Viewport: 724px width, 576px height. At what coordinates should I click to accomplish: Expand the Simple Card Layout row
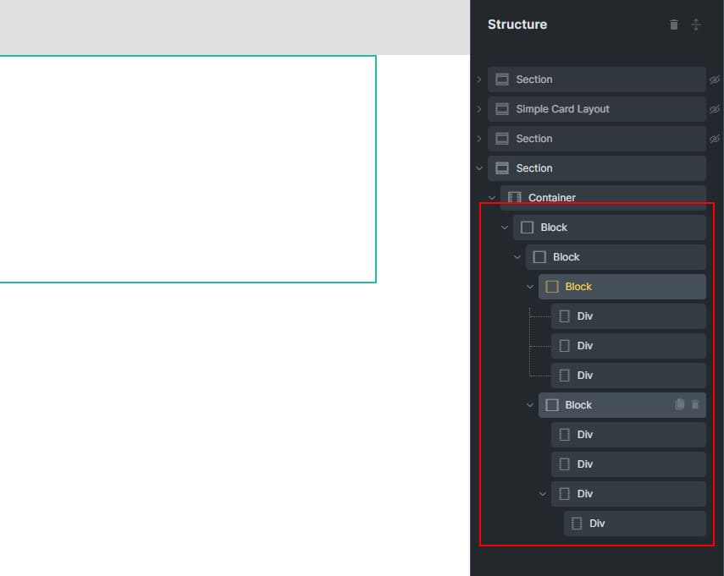tap(479, 109)
